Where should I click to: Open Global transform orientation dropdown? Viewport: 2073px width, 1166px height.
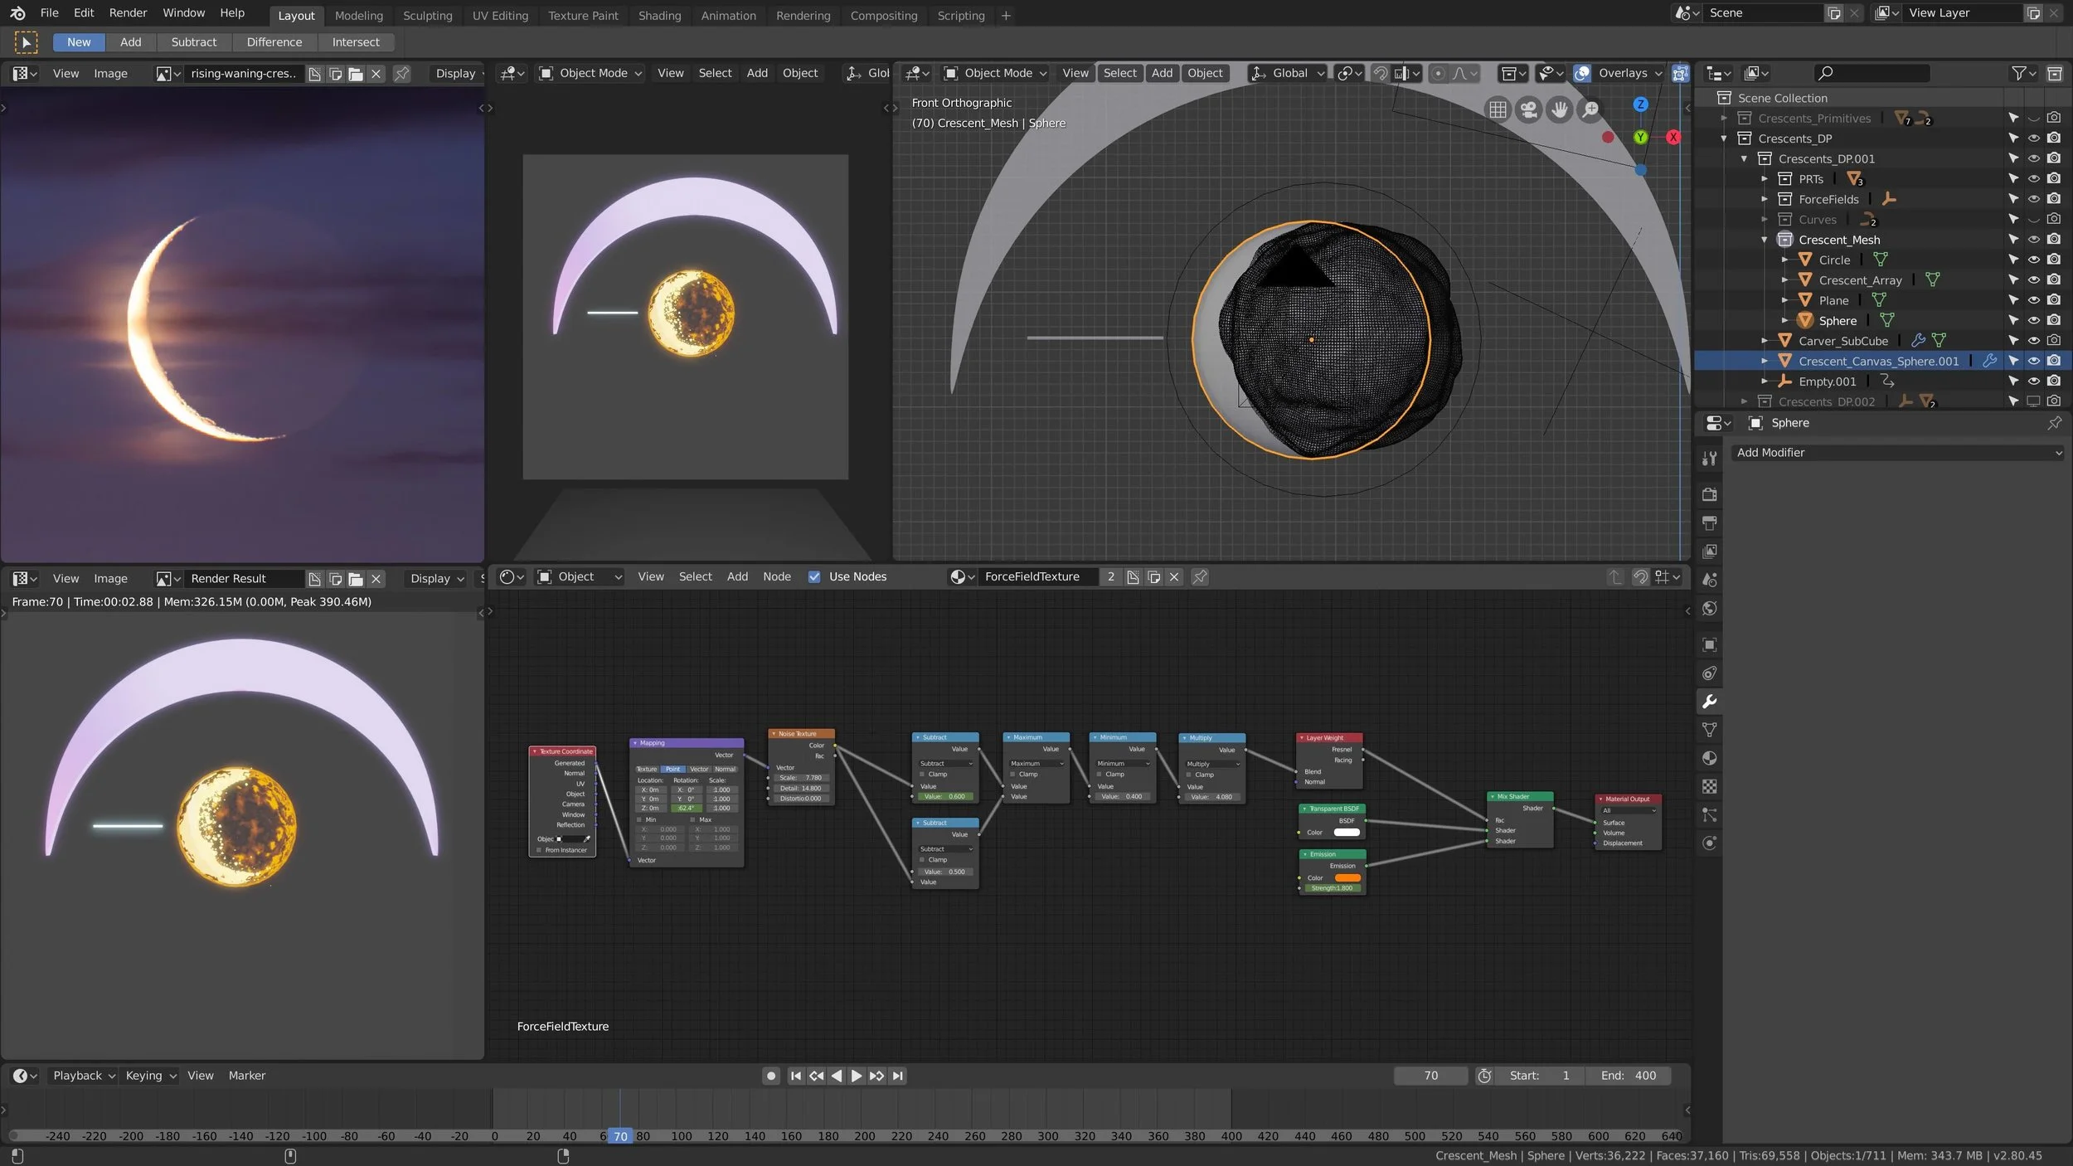(1288, 74)
